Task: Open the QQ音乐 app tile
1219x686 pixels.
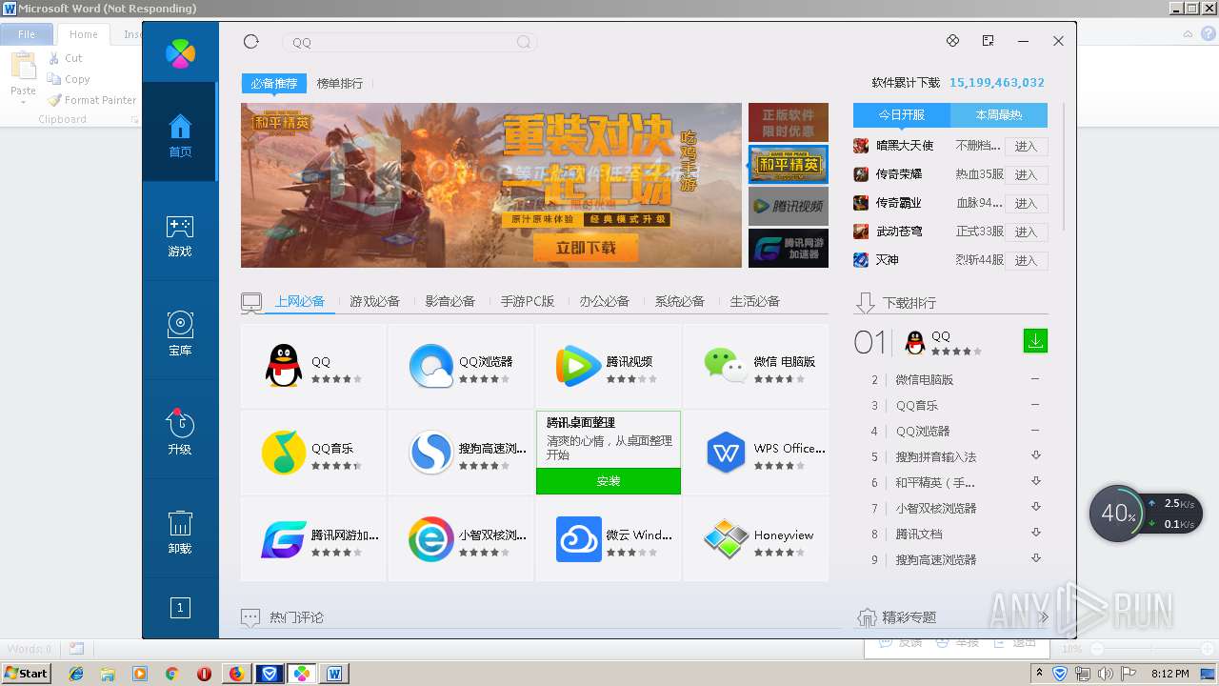Action: [x=314, y=453]
